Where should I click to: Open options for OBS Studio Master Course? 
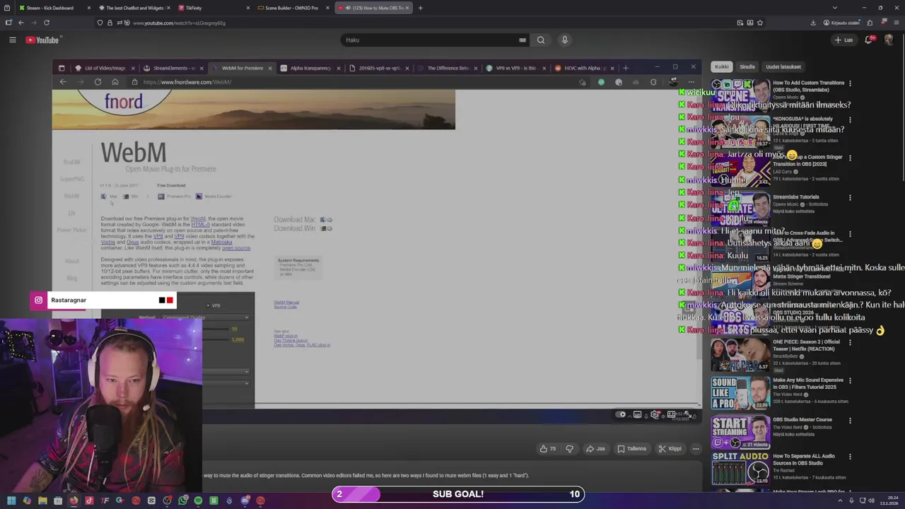tap(850, 420)
